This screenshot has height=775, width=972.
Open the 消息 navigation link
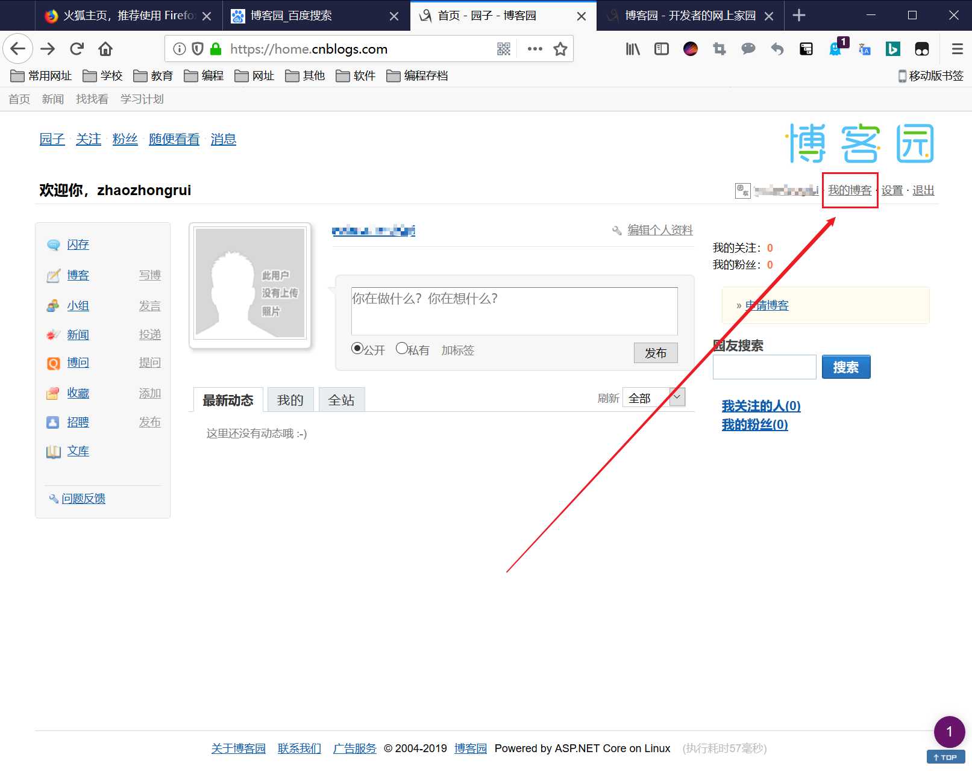click(224, 139)
